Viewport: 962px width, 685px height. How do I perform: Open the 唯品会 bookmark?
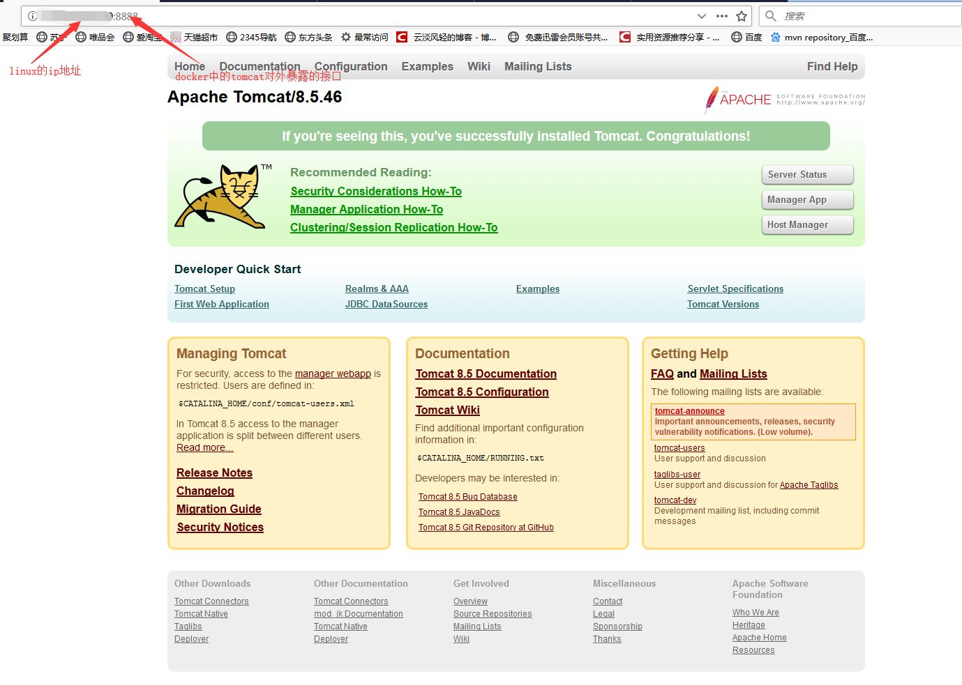pyautogui.click(x=95, y=38)
